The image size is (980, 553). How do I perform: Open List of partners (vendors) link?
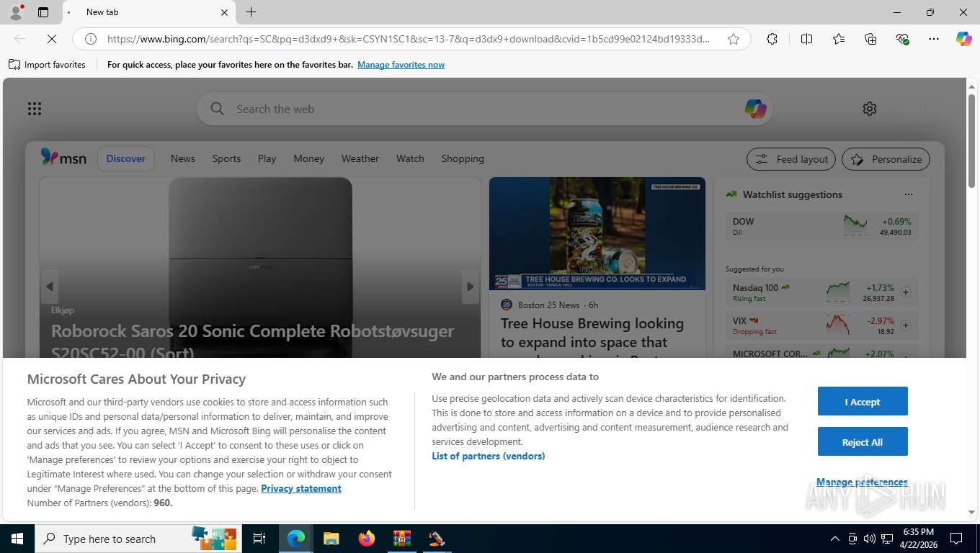[x=489, y=456]
